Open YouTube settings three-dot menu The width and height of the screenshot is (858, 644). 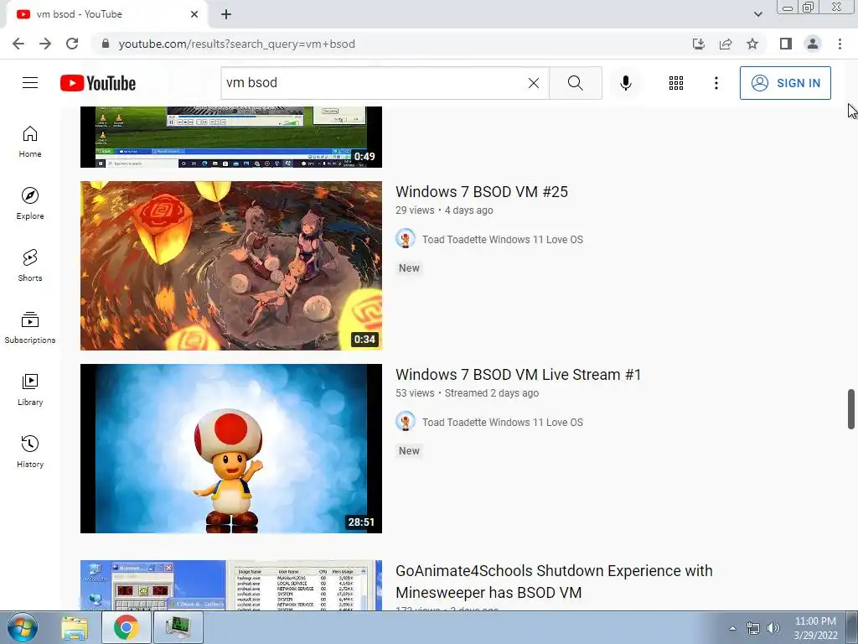[716, 83]
